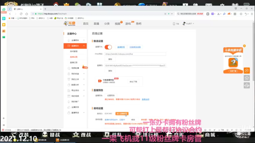Click orange enter-room button beside 房间ID
Image resolution: width=255 pixels, height=143 pixels.
click(122, 114)
